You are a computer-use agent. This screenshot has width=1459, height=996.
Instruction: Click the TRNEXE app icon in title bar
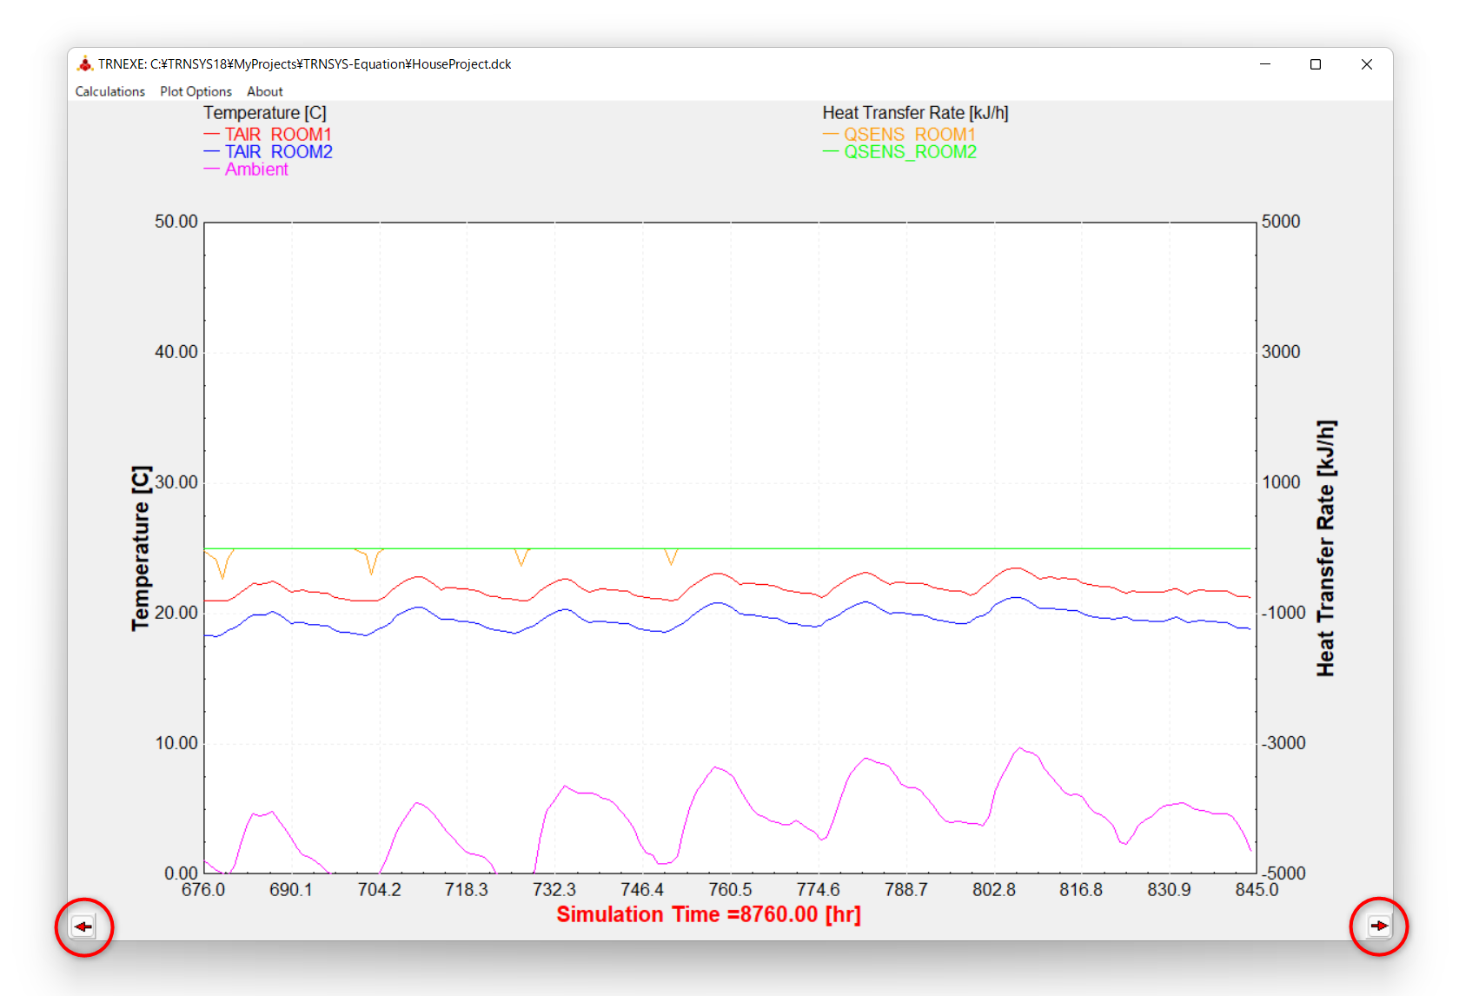[x=85, y=64]
